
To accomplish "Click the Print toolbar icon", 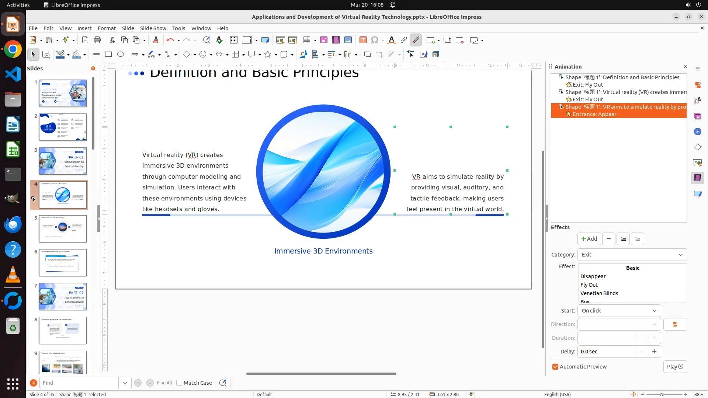I will point(97,40).
